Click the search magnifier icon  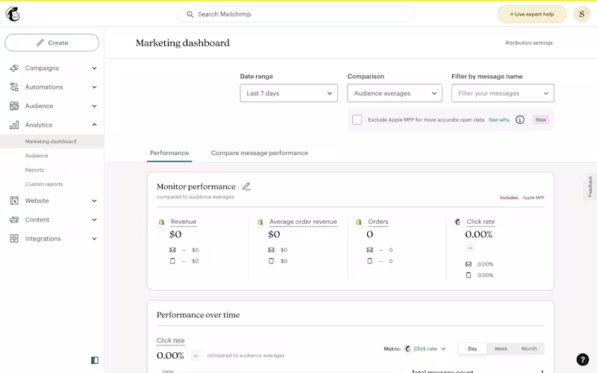190,14
